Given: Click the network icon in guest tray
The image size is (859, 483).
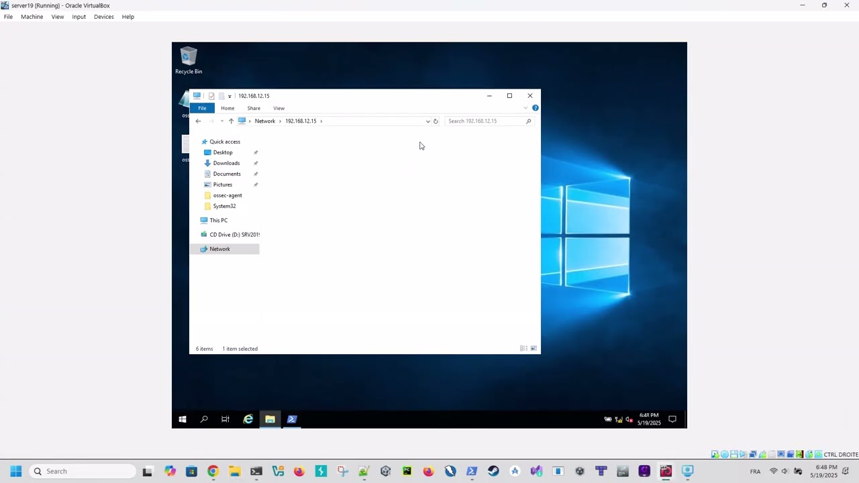Looking at the screenshot, I should (x=618, y=419).
